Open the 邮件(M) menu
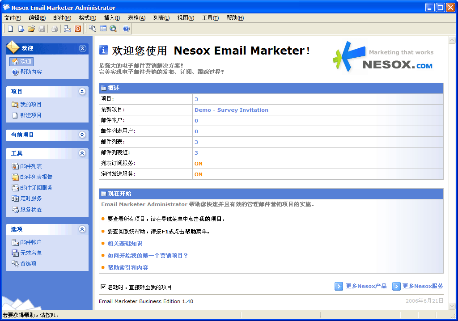 [62, 18]
